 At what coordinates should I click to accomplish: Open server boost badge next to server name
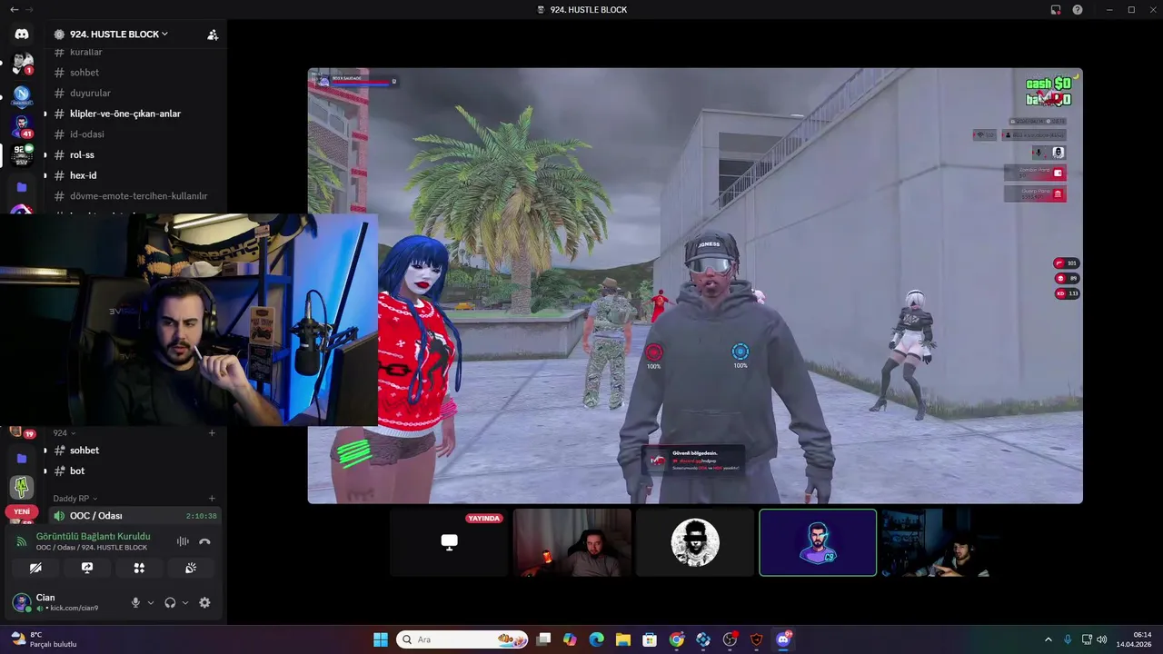pos(59,34)
